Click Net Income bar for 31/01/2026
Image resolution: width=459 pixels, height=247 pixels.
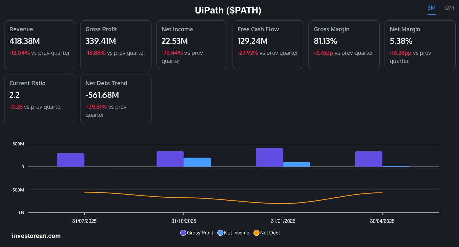click(x=297, y=164)
